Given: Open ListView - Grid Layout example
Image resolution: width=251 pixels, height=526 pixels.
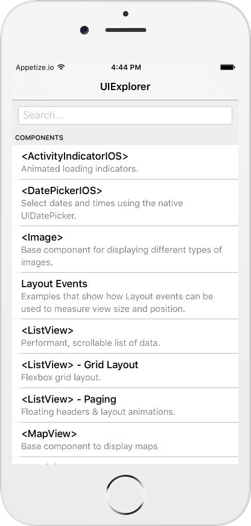Looking at the screenshot, I should (x=125, y=371).
